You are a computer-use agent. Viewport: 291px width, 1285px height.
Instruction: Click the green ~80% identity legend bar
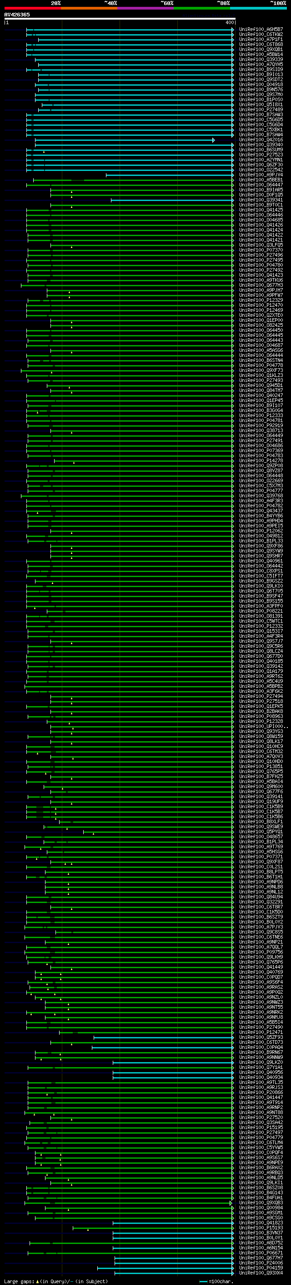[x=201, y=8]
